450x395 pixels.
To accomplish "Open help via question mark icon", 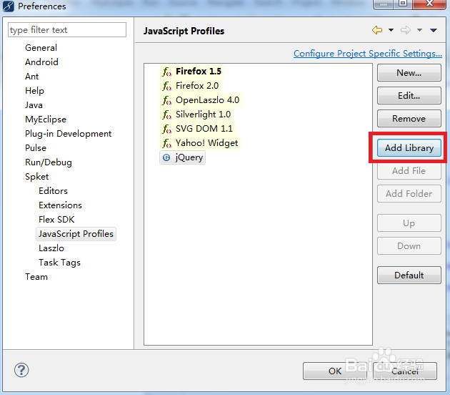I will coord(21,370).
